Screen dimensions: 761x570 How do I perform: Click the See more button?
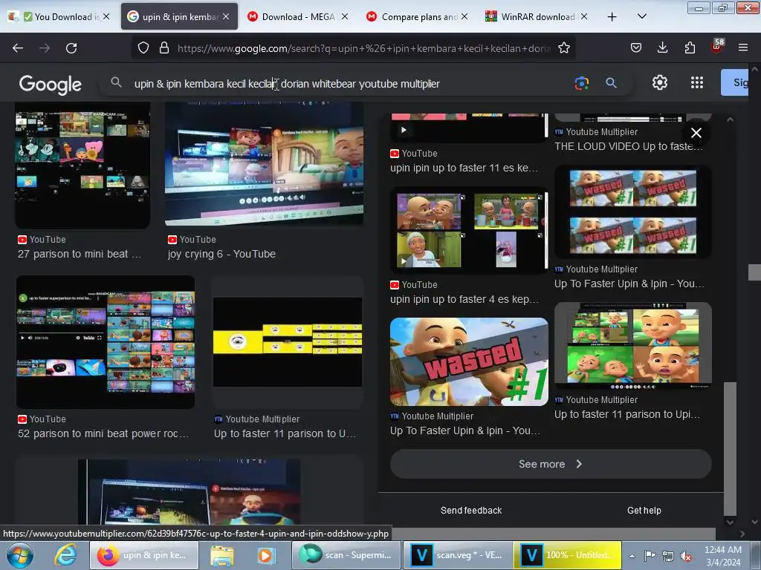click(x=551, y=464)
